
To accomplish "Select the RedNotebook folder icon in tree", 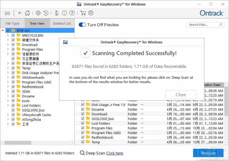I will point(18,86).
